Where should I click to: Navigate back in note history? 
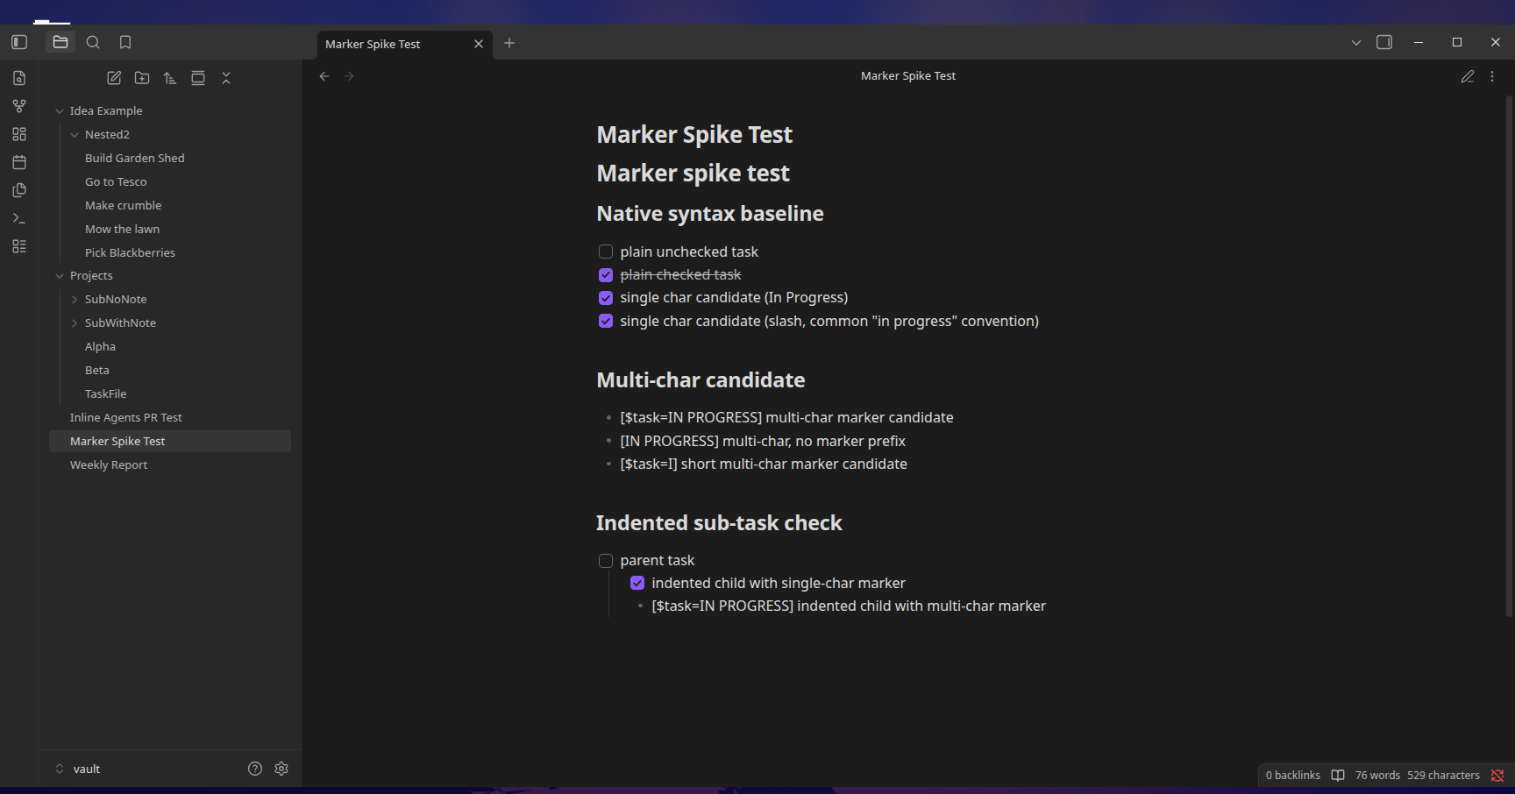coord(324,76)
